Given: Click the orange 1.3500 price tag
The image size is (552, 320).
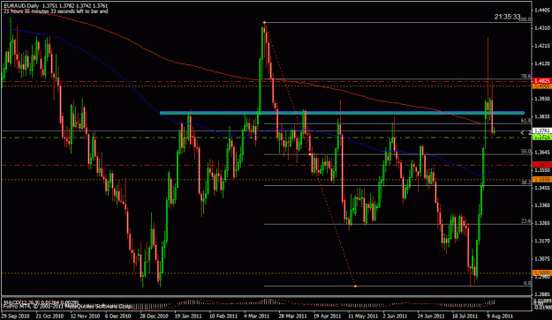Looking at the screenshot, I should click(x=542, y=180).
